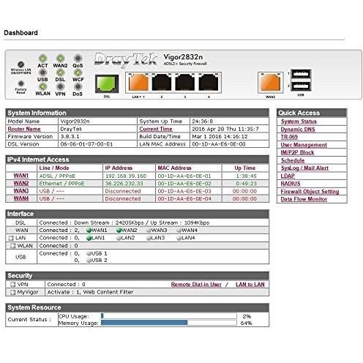Click the DrayTek logo

(x=126, y=60)
